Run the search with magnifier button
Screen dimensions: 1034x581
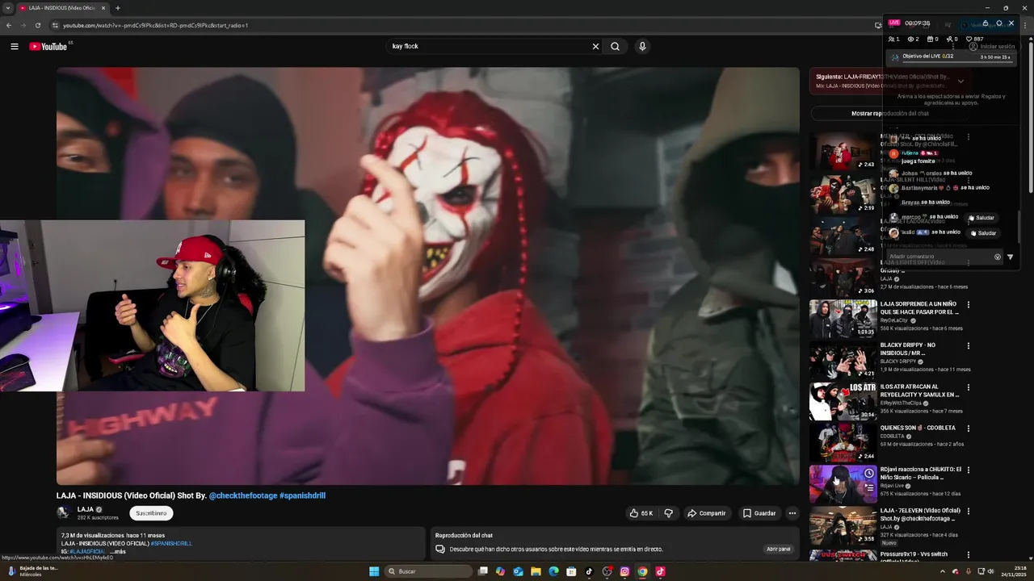(x=615, y=46)
